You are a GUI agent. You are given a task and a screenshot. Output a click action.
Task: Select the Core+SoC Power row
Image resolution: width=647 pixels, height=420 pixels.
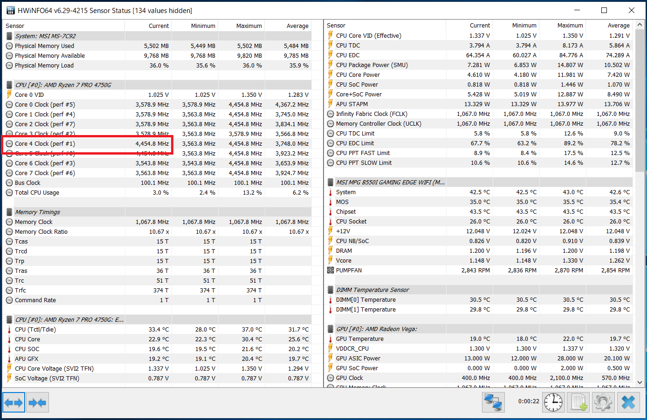point(478,94)
